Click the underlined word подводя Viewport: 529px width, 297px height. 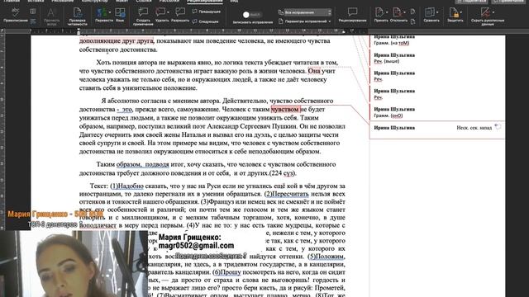(157, 165)
